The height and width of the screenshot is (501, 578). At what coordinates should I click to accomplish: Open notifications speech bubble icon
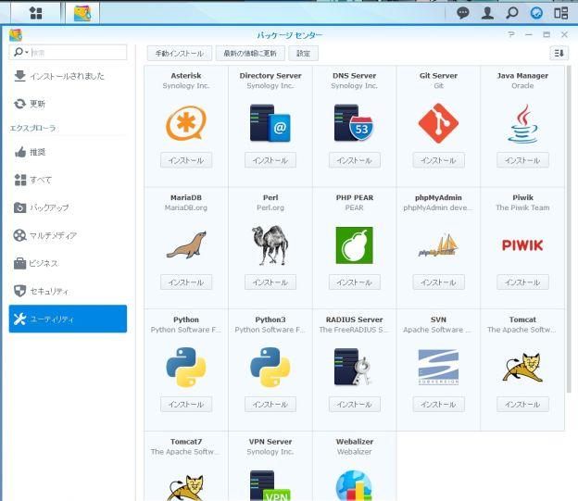pos(462,13)
